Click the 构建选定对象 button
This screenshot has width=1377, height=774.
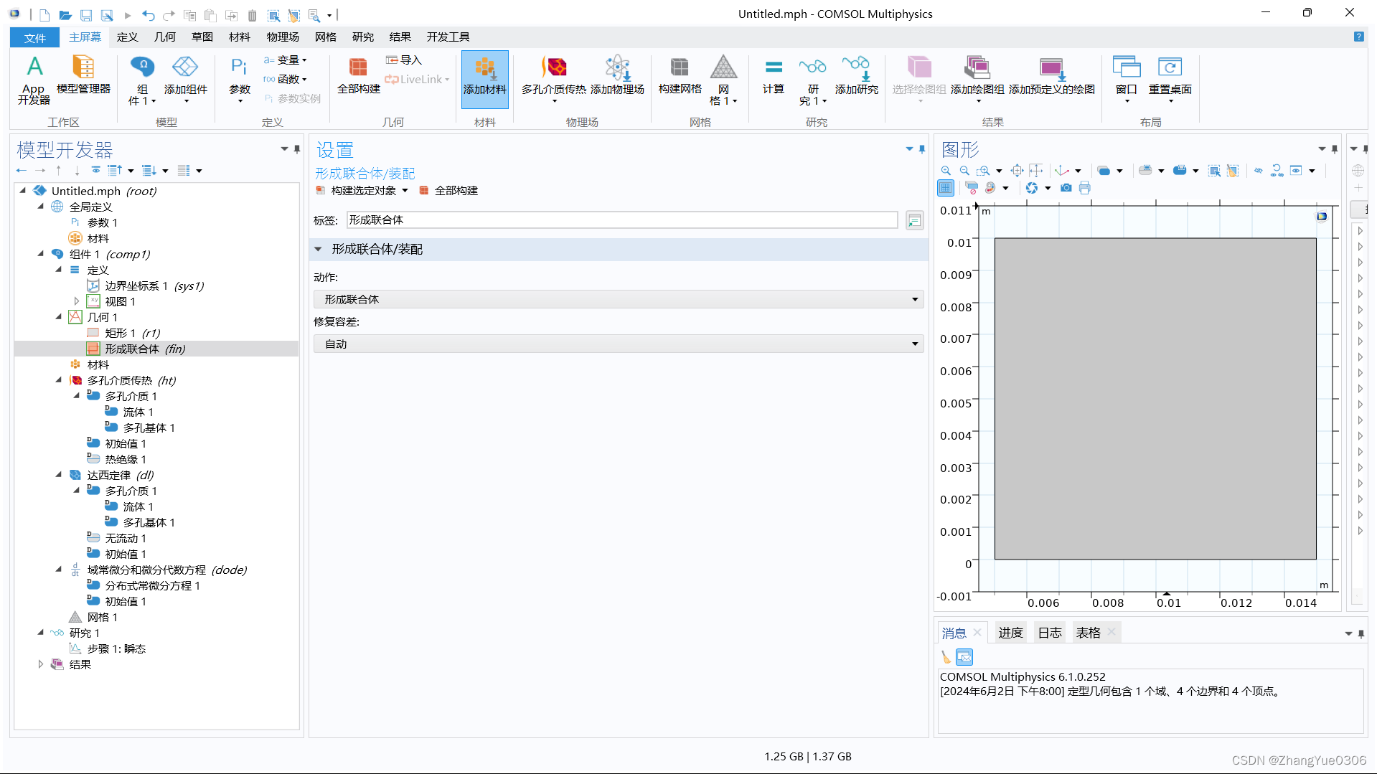pyautogui.click(x=357, y=191)
